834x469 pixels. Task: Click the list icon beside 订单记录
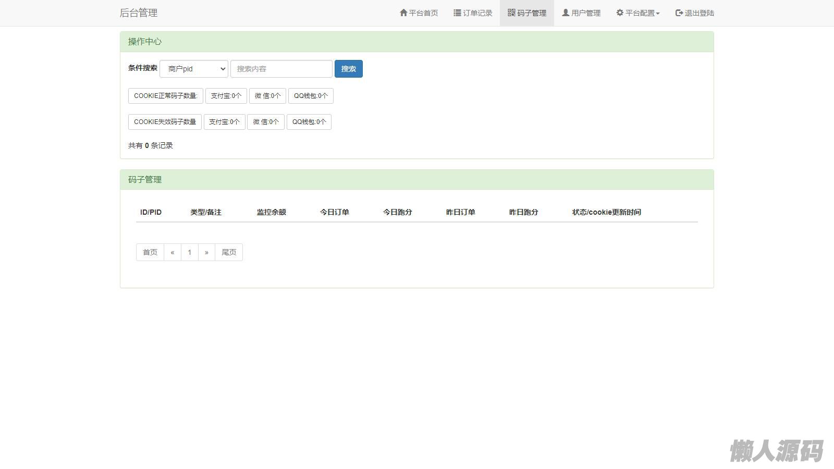pos(457,13)
